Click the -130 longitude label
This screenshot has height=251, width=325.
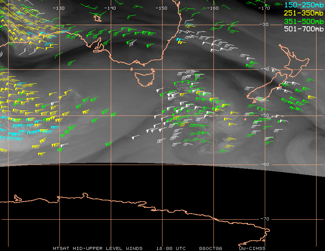(x=59, y=8)
